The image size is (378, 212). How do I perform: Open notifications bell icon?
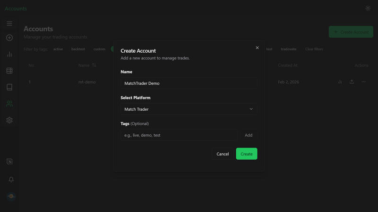tap(11, 179)
